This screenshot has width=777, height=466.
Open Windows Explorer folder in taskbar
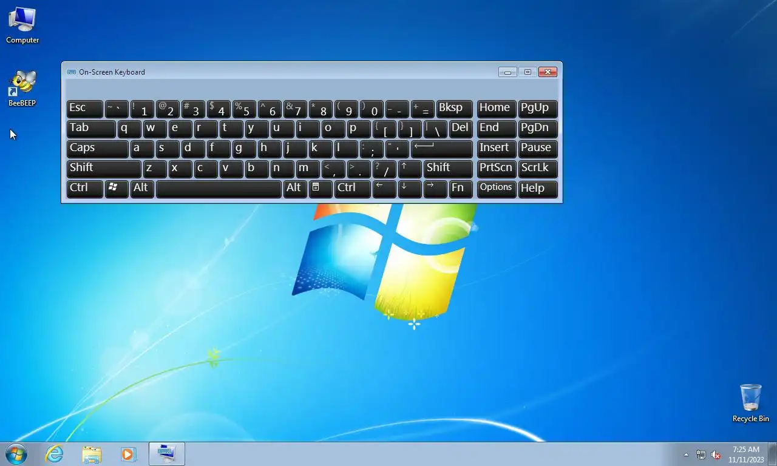[x=92, y=454]
